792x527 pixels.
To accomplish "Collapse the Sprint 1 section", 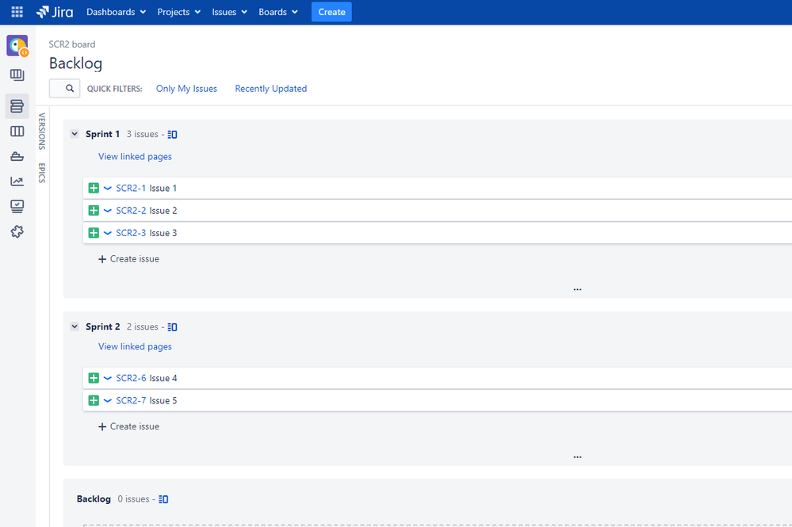I will pos(75,134).
